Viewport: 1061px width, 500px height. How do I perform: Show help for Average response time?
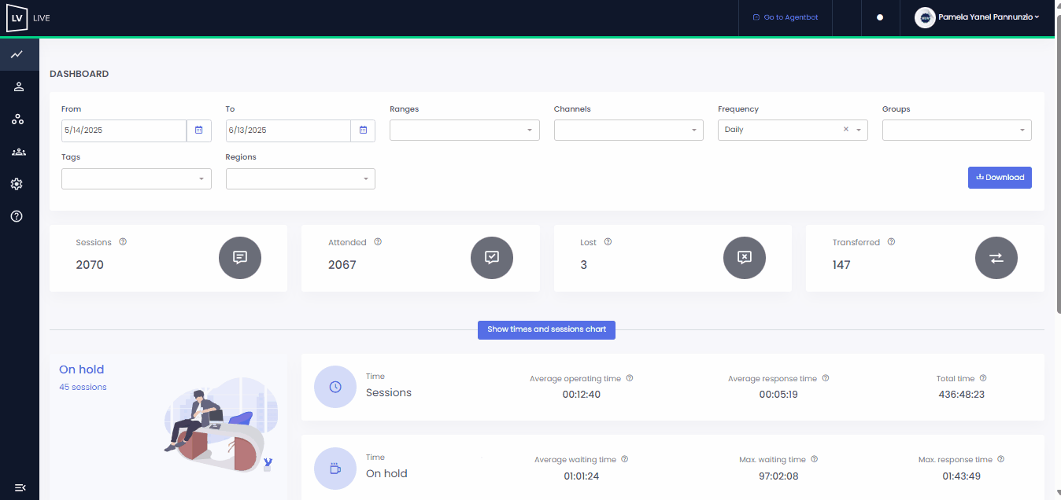tap(826, 378)
